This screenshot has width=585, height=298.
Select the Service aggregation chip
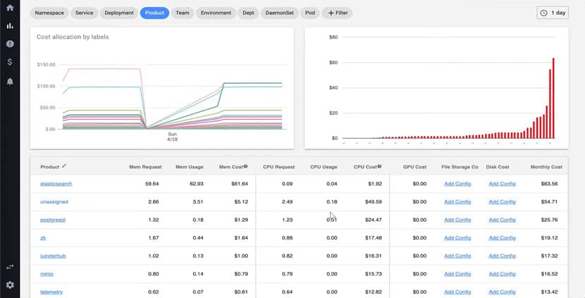[x=85, y=13]
